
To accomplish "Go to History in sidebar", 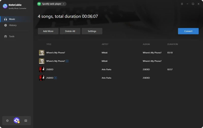I will (x=13, y=25).
